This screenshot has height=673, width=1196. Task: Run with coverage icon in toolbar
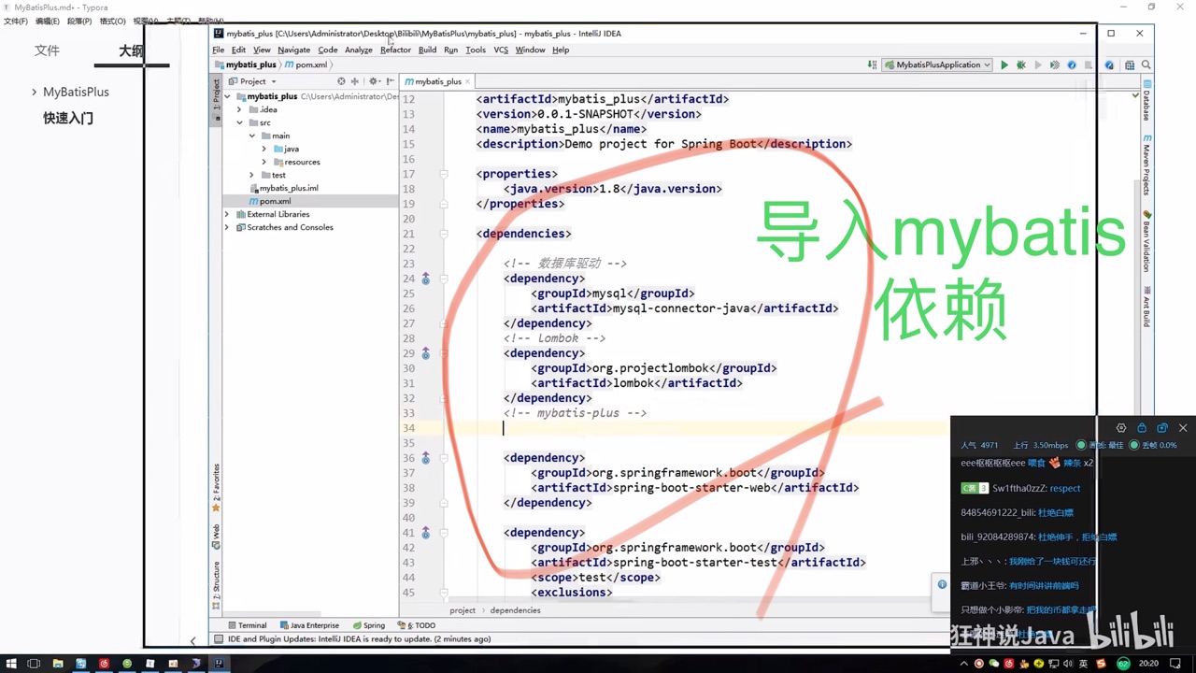1055,65
